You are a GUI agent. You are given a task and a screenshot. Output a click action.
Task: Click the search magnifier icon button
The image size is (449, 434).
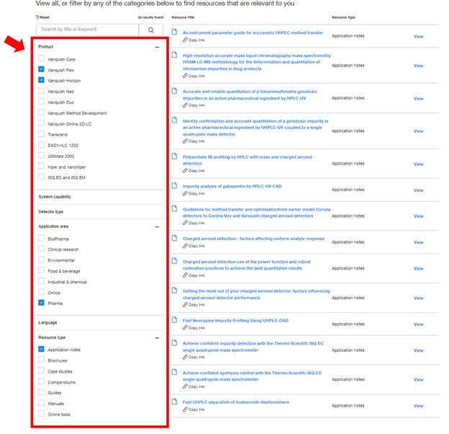(151, 30)
